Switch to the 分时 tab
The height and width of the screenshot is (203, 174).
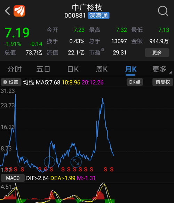(14, 69)
